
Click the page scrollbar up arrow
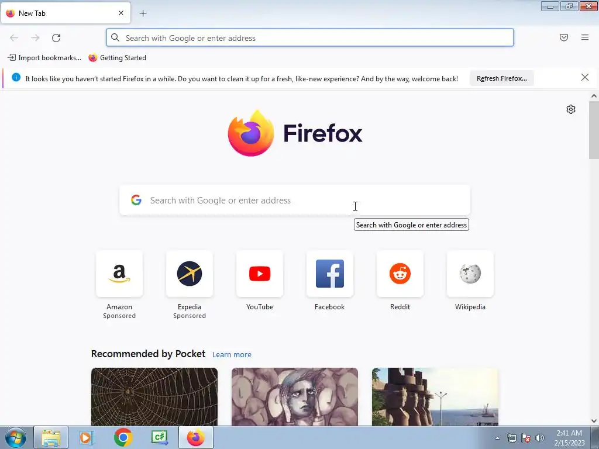tap(594, 96)
